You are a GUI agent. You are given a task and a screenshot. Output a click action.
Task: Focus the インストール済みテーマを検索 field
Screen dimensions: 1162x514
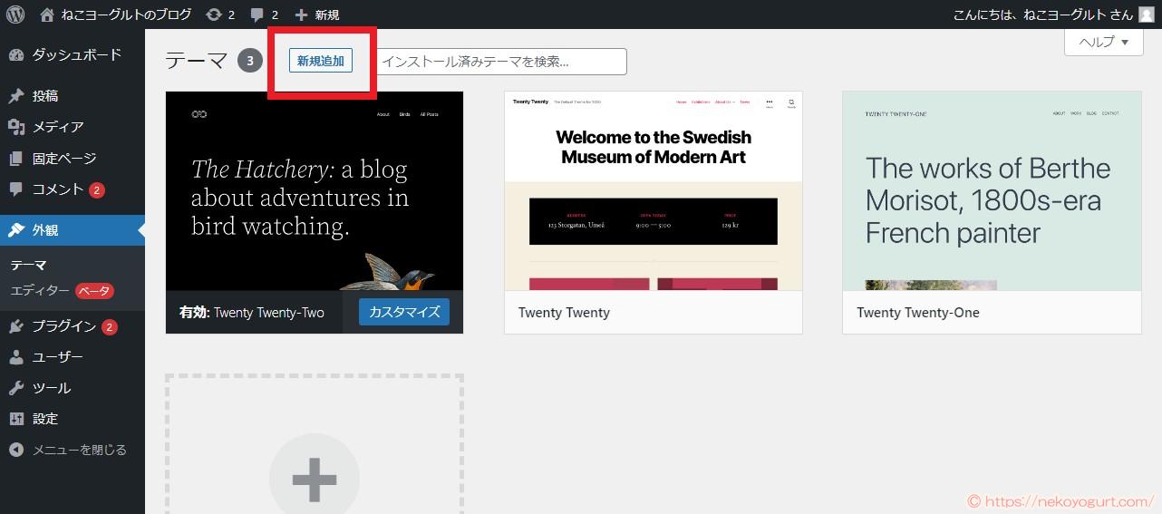[x=502, y=62]
